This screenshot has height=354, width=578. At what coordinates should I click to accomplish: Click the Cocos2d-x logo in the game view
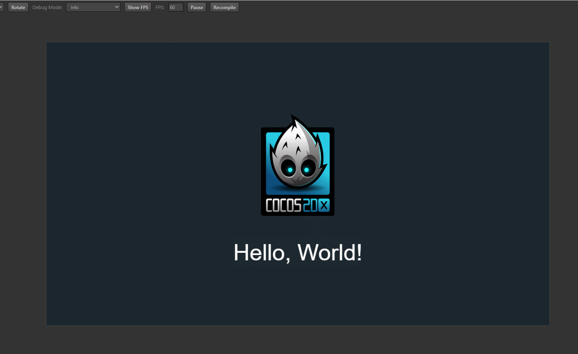[297, 165]
